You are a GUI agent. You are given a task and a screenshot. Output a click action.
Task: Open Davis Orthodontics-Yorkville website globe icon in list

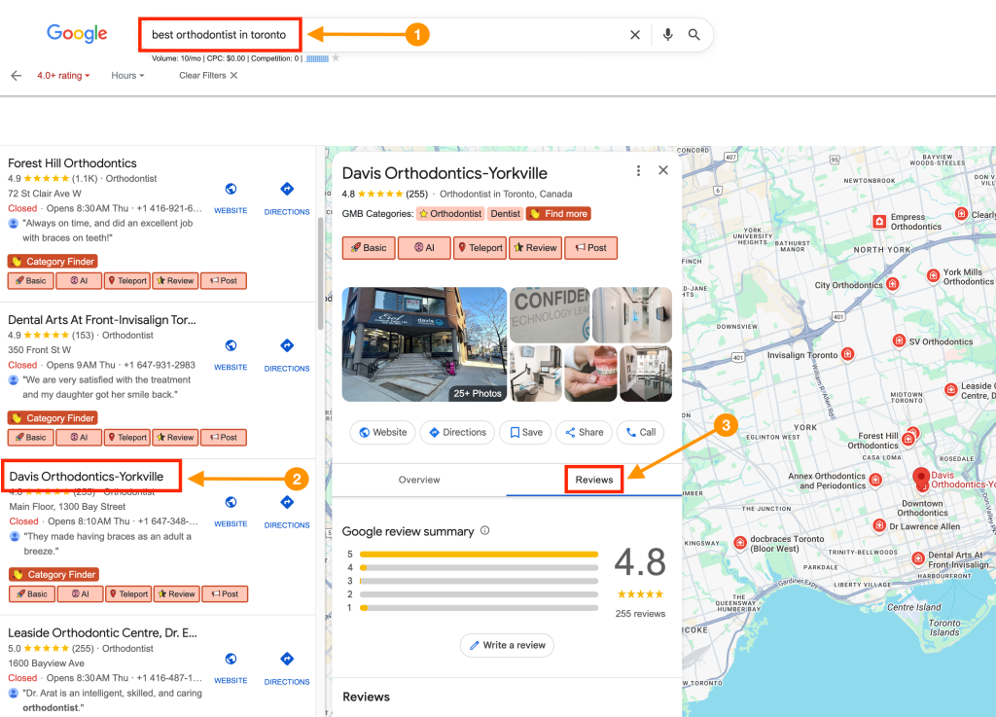(x=231, y=502)
